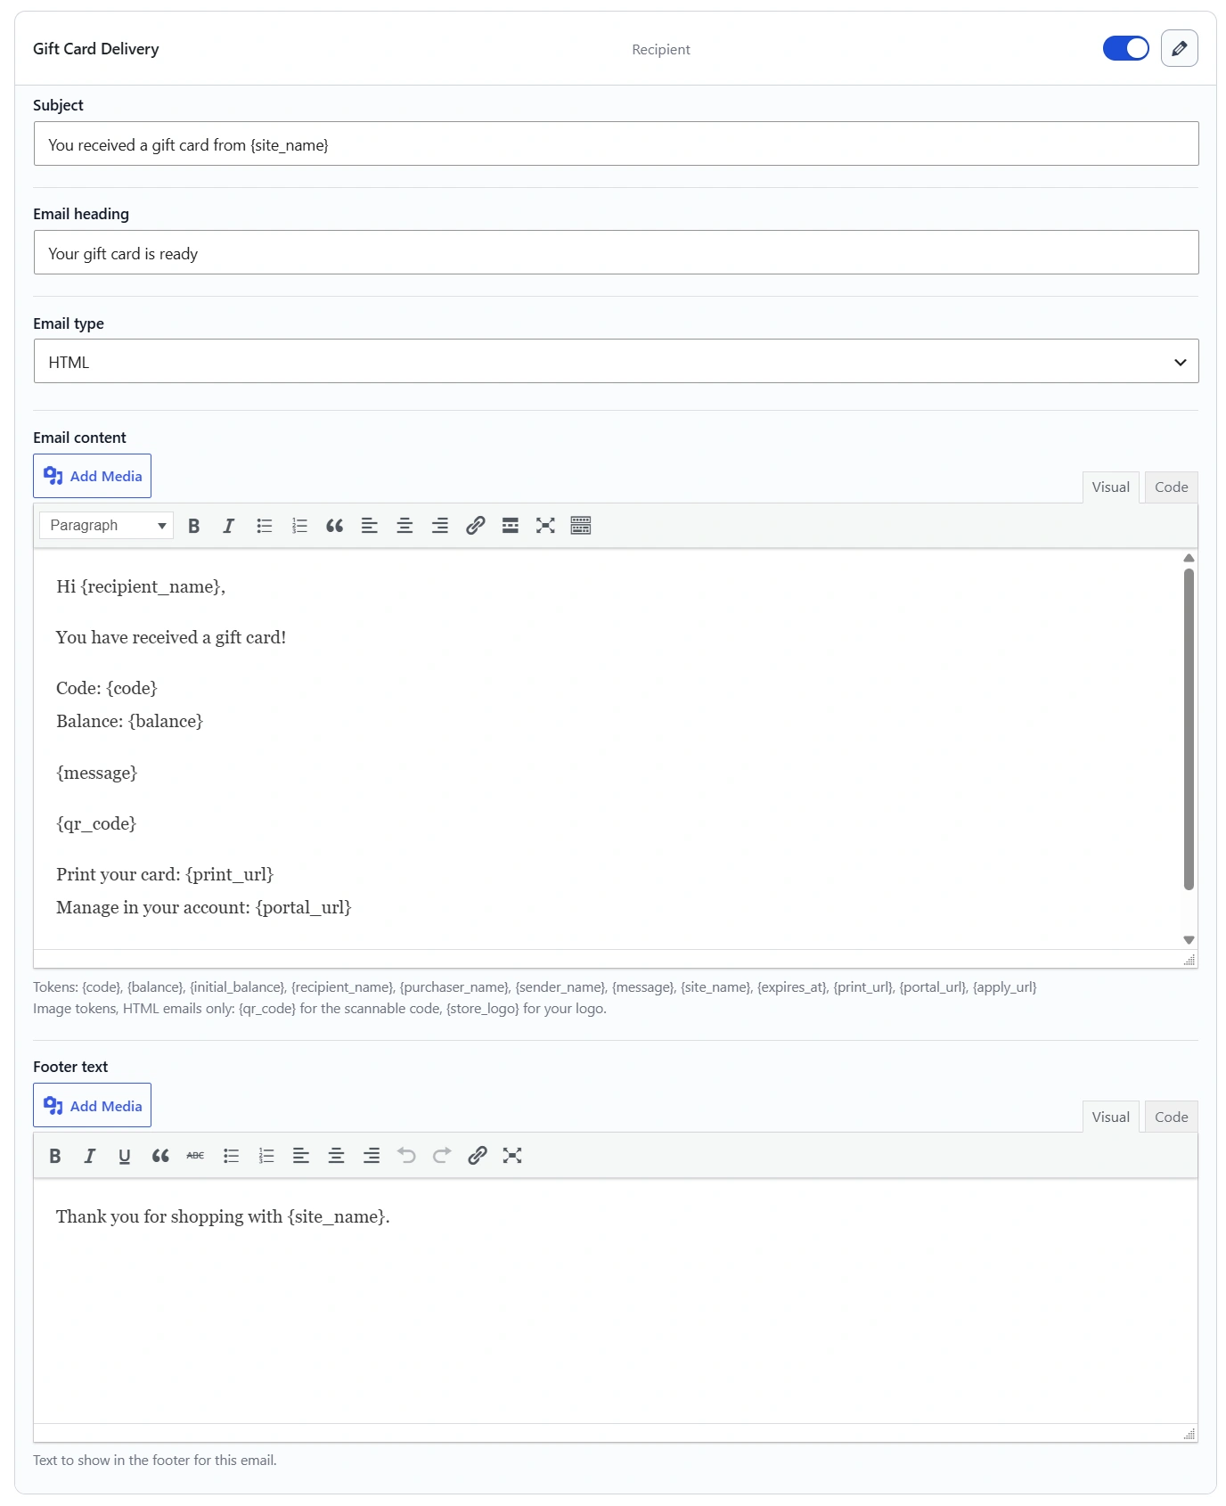Enable fullscreen mode in Email content editor
Viewport: 1226px width, 1506px height.
(545, 525)
